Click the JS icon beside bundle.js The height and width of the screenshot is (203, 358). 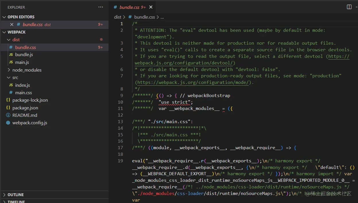pyautogui.click(x=11, y=55)
